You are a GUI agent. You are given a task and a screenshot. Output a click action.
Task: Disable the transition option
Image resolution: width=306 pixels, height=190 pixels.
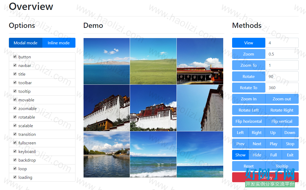(15, 134)
